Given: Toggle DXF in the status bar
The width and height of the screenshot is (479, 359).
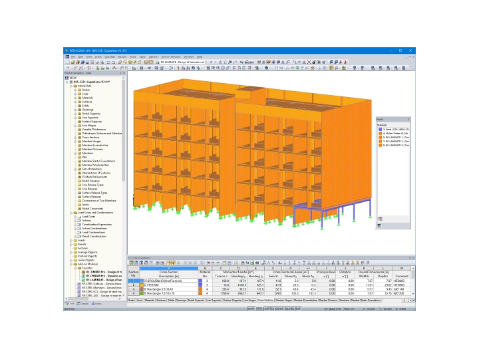Looking at the screenshot, I should coord(298,309).
